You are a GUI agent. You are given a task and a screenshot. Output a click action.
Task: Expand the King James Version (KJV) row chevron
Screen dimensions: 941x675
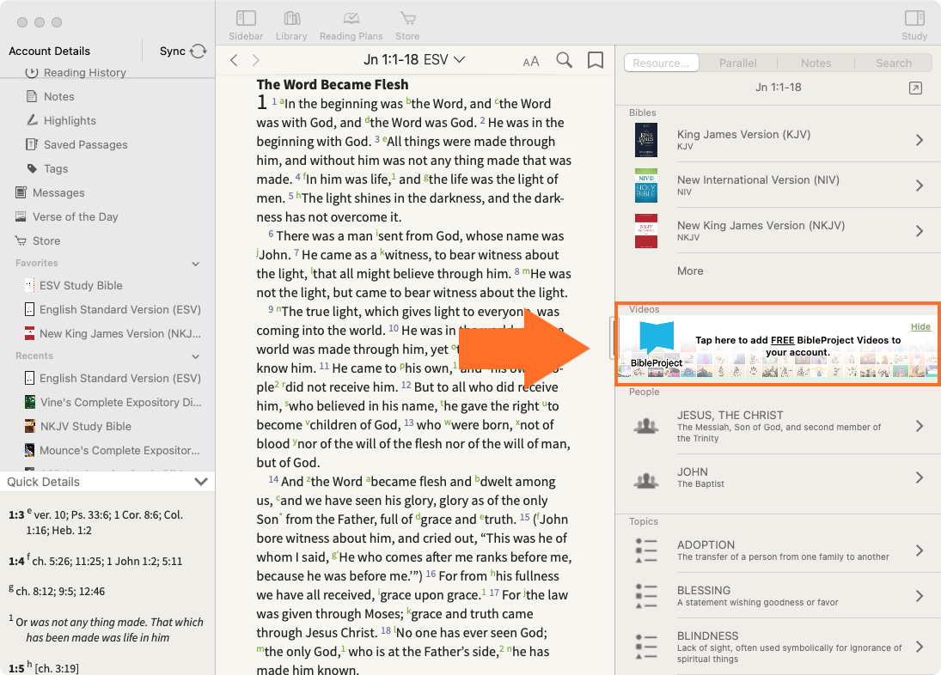(920, 140)
